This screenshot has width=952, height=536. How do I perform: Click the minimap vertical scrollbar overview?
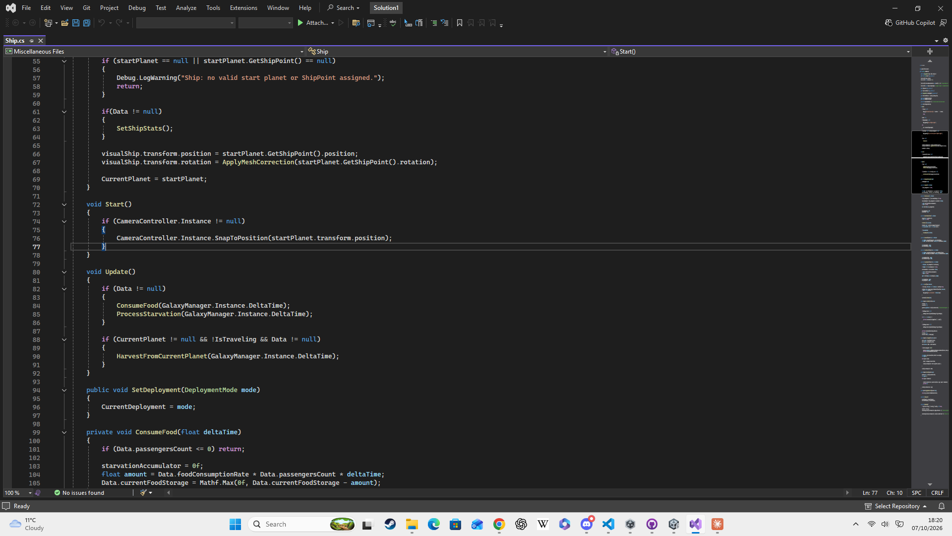pos(930,272)
